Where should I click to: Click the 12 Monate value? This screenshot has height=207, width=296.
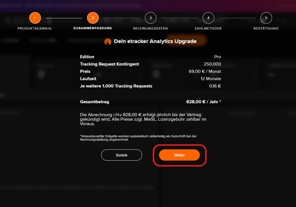[x=211, y=79]
